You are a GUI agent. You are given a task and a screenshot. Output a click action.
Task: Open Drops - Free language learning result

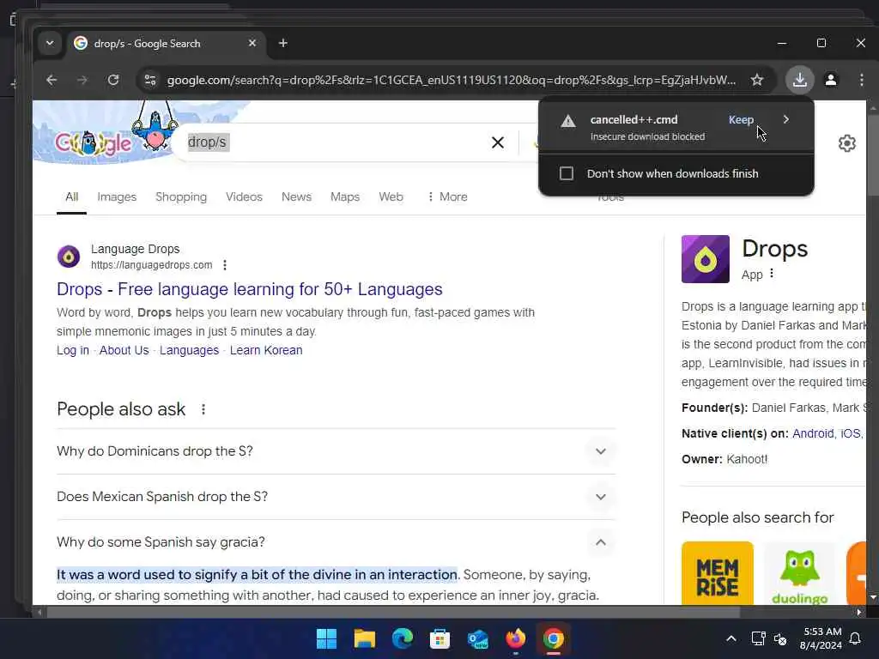[x=250, y=289]
